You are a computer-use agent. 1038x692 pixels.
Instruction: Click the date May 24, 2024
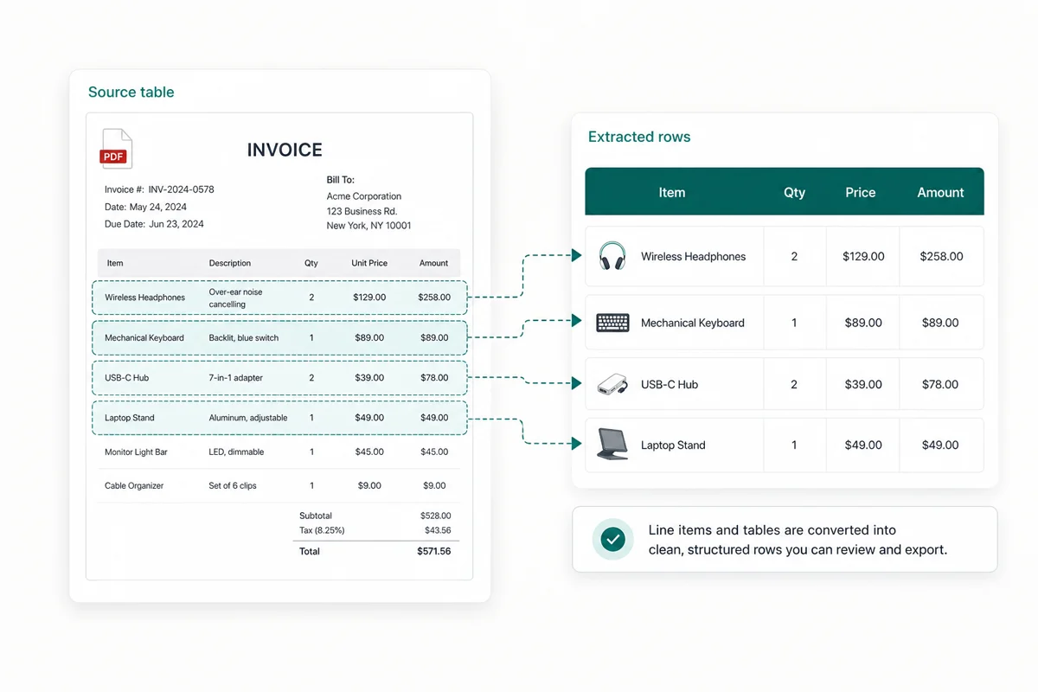[157, 207]
